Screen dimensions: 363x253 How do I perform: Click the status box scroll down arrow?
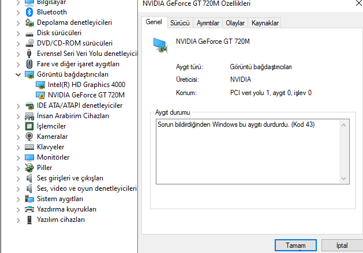(344, 178)
